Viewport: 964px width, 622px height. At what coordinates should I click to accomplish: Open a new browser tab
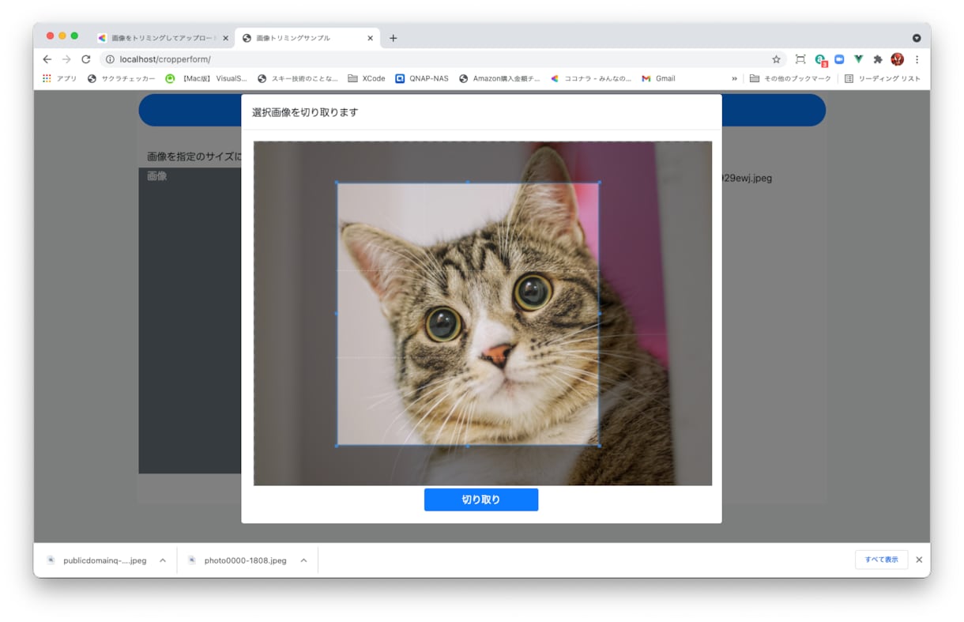pos(393,38)
